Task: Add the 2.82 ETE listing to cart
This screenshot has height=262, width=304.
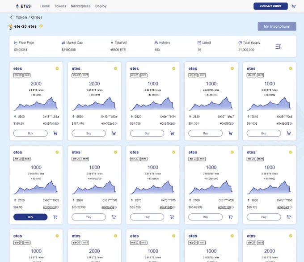Action: [172, 133]
